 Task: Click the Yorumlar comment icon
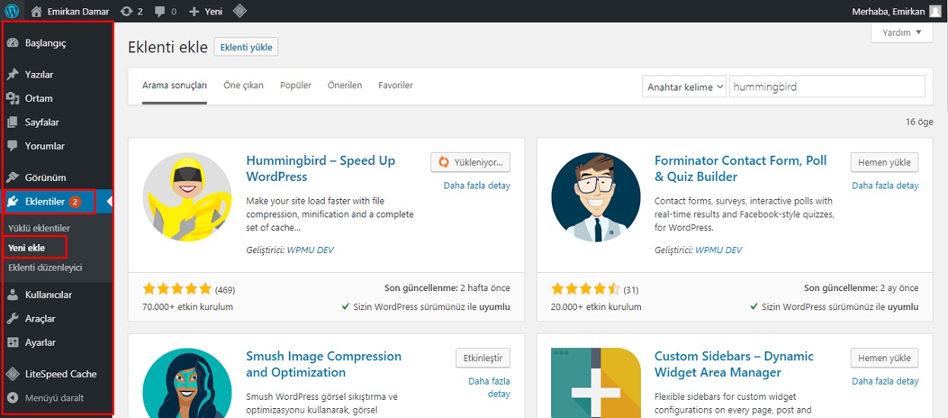(13, 146)
